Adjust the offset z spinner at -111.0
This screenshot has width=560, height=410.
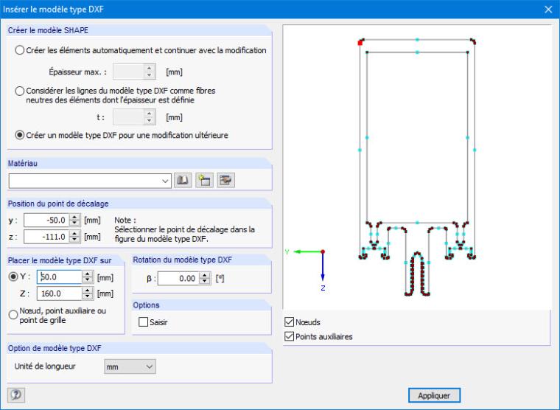click(74, 237)
